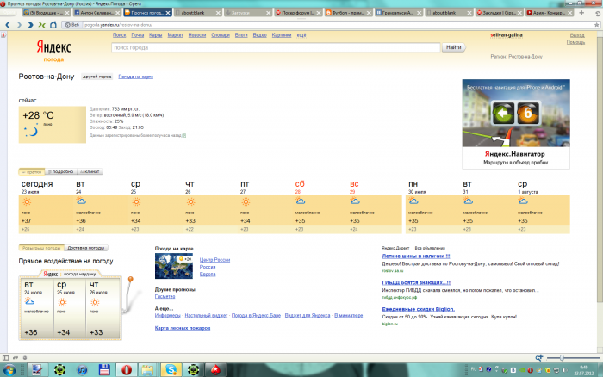This screenshot has width=603, height=377.
Task: Go back with Opera's back arrow
Action: click(x=7, y=25)
